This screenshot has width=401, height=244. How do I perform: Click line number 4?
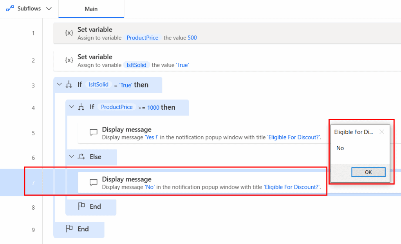click(33, 108)
